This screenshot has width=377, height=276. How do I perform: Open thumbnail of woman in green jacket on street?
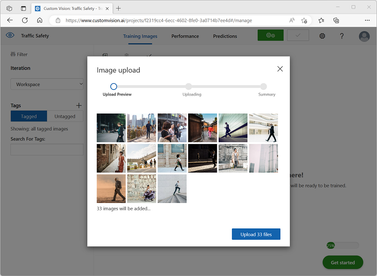[x=111, y=128]
